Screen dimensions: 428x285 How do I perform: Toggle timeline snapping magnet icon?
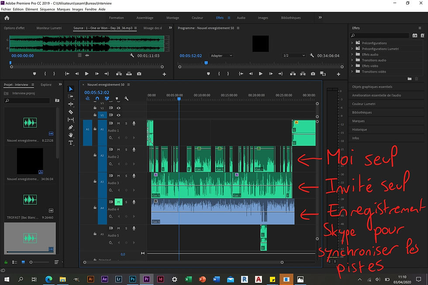pos(97,99)
